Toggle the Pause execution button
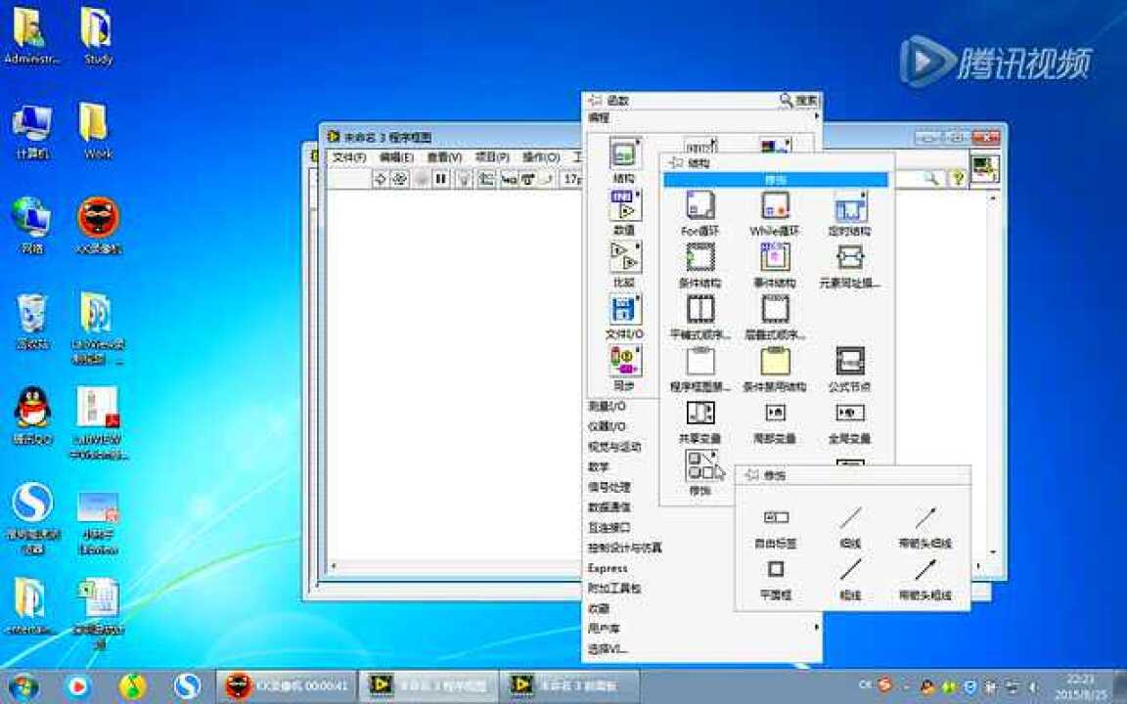The height and width of the screenshot is (704, 1127). [x=440, y=179]
